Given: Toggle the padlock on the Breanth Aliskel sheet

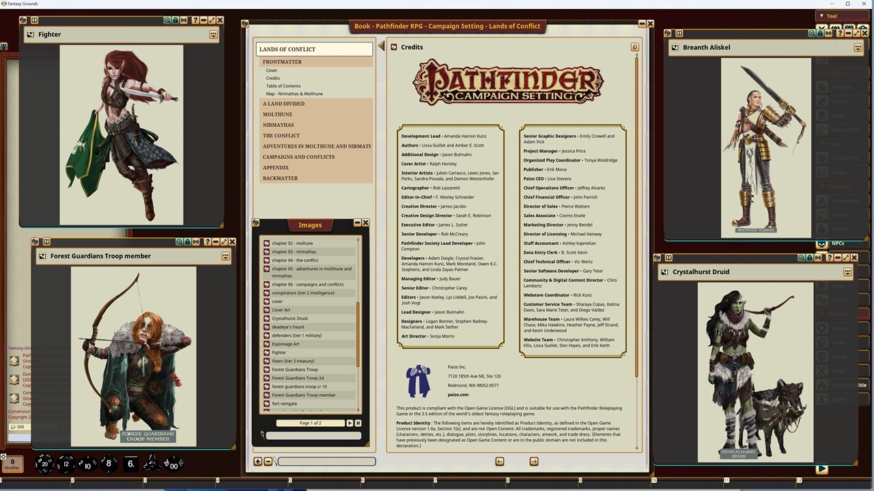Looking at the screenshot, I should (x=820, y=33).
